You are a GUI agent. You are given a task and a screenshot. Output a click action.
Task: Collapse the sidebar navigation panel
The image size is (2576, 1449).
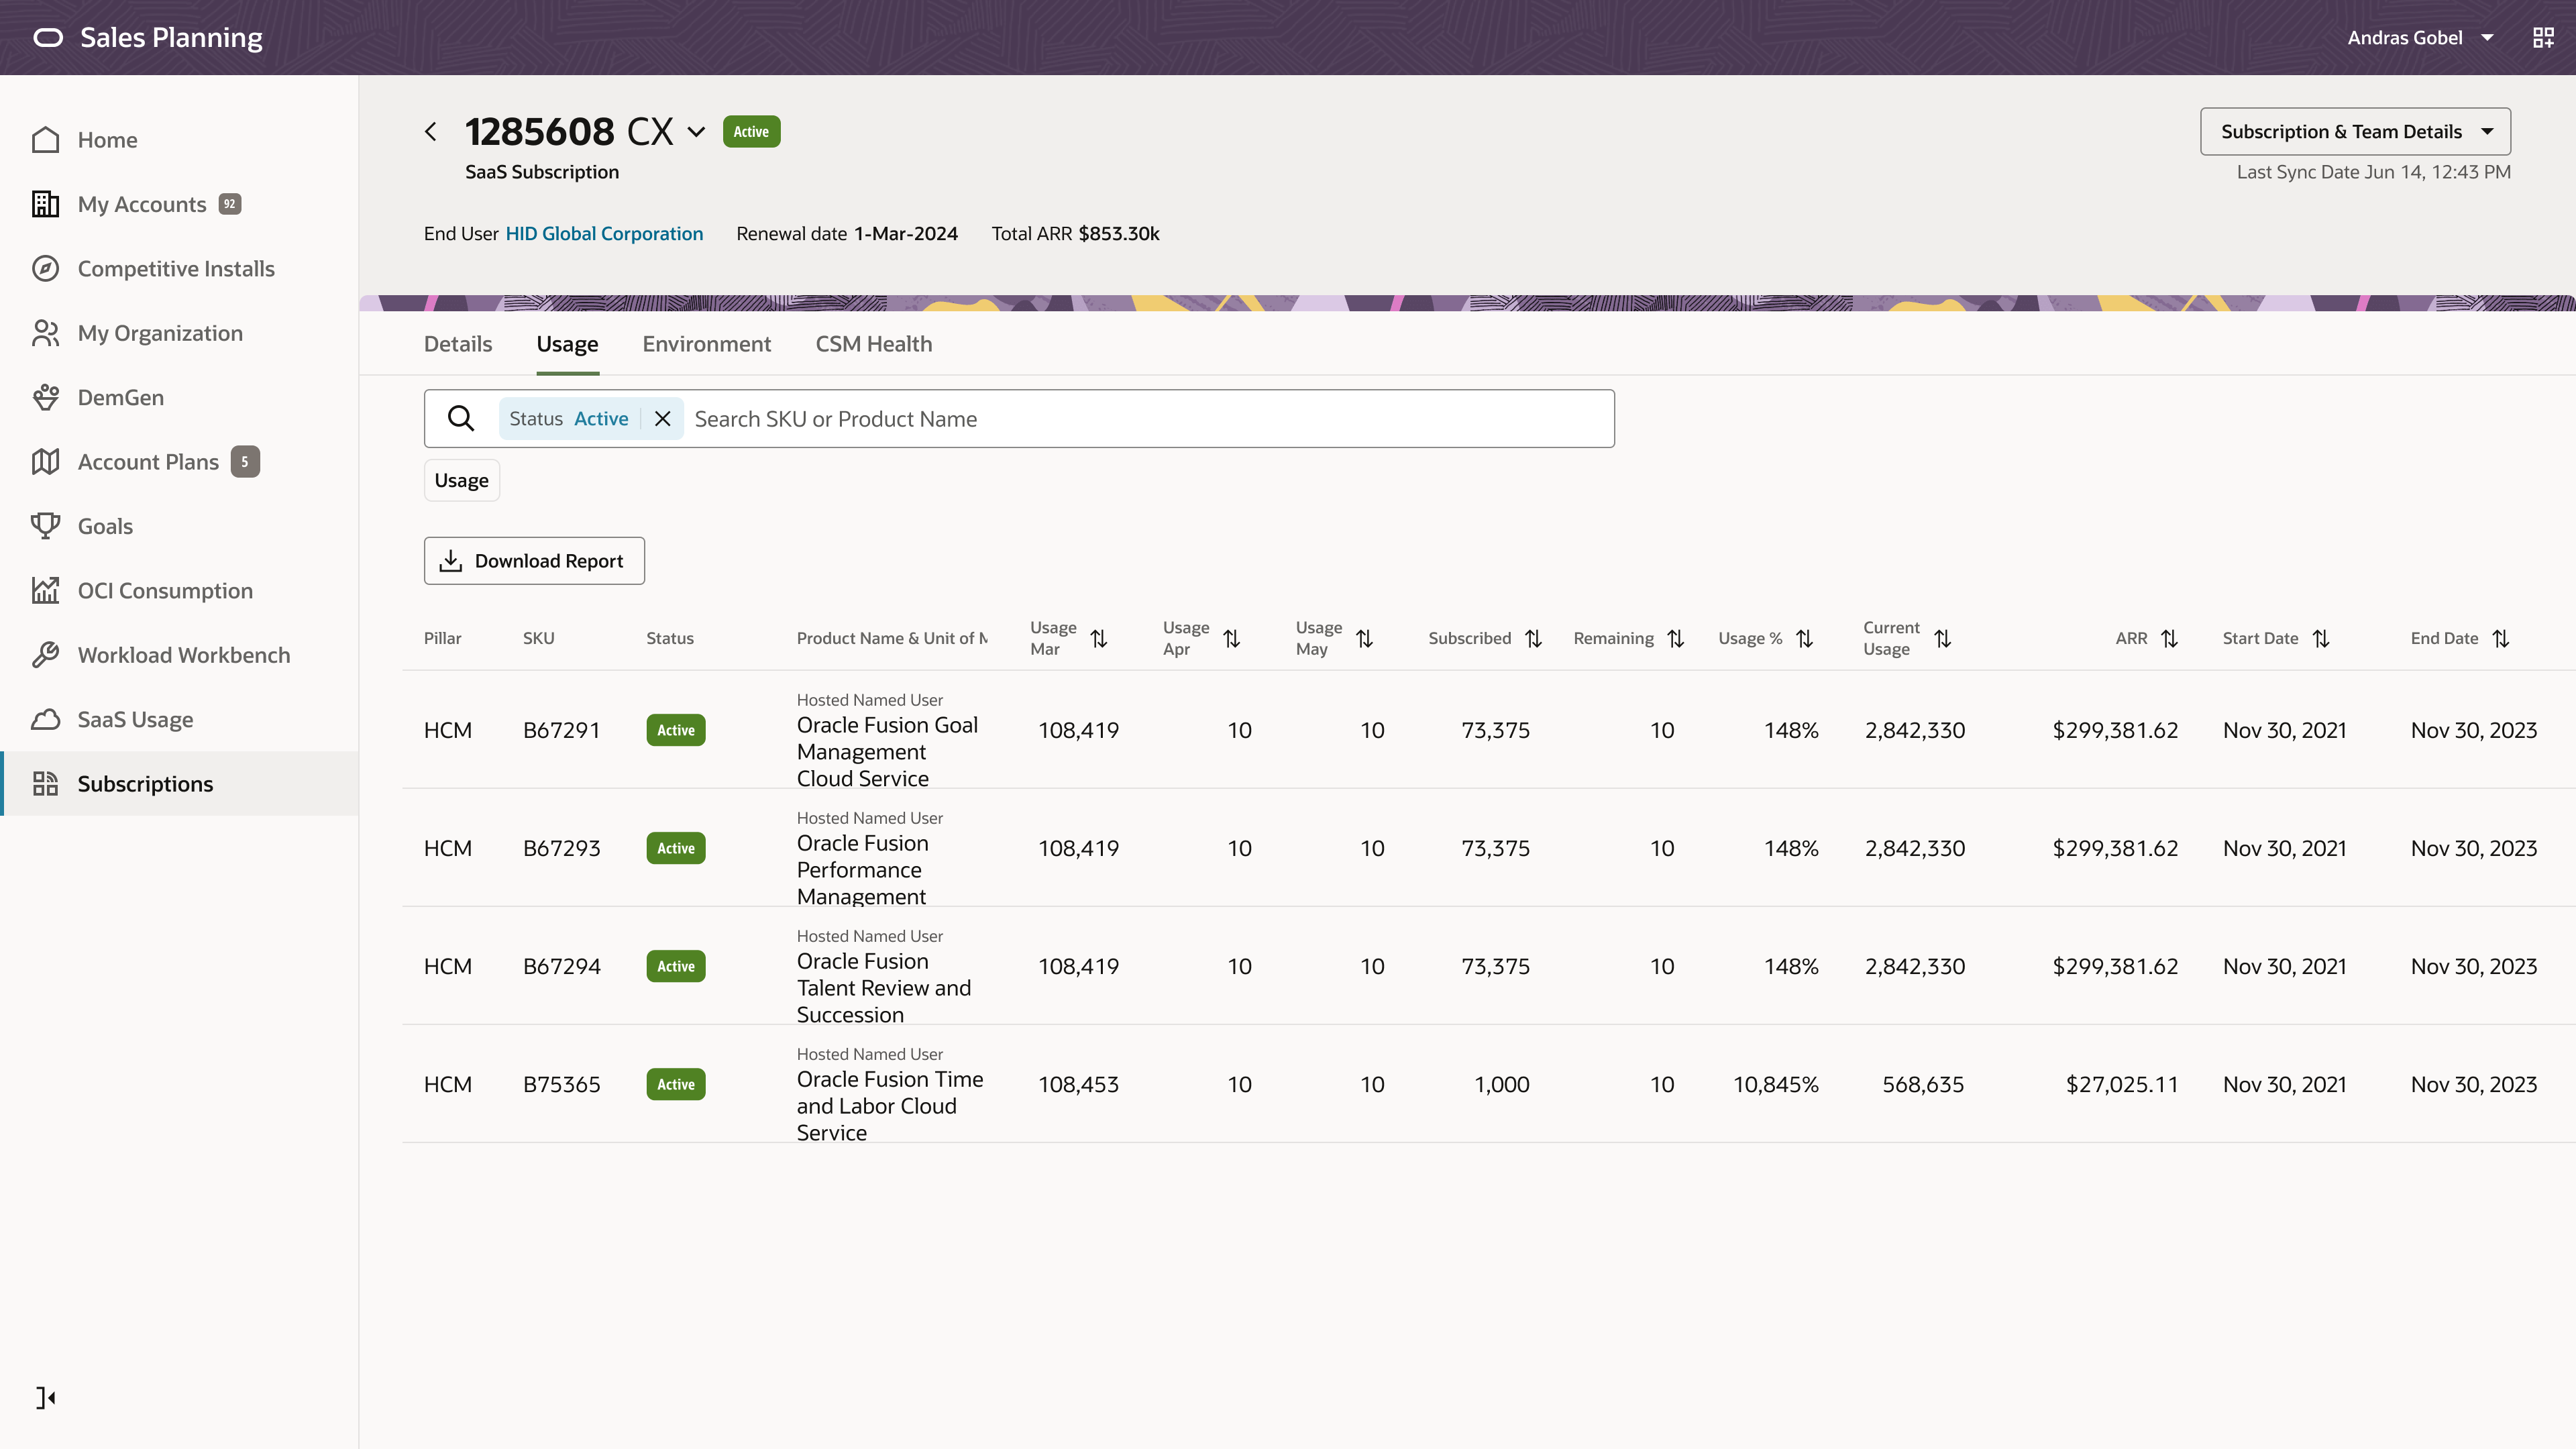(46, 1397)
